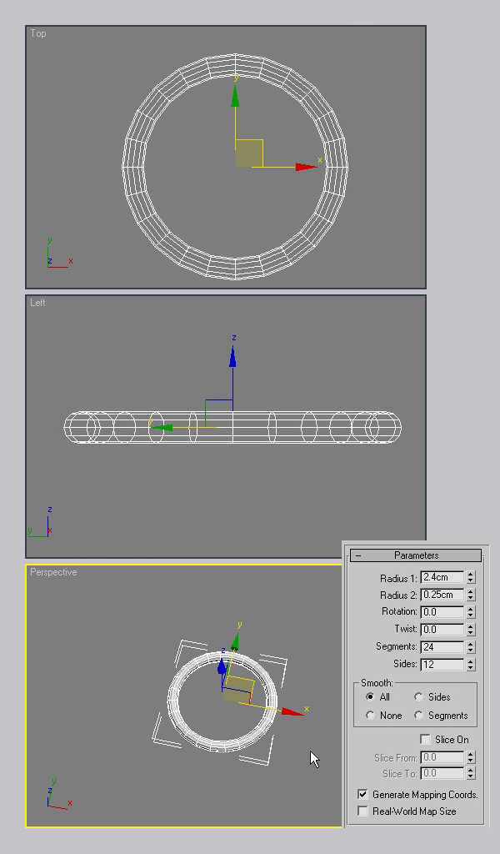Click the green Y-axis arrow in Left viewport
Viewport: 500px width, 854px height.
[162, 427]
